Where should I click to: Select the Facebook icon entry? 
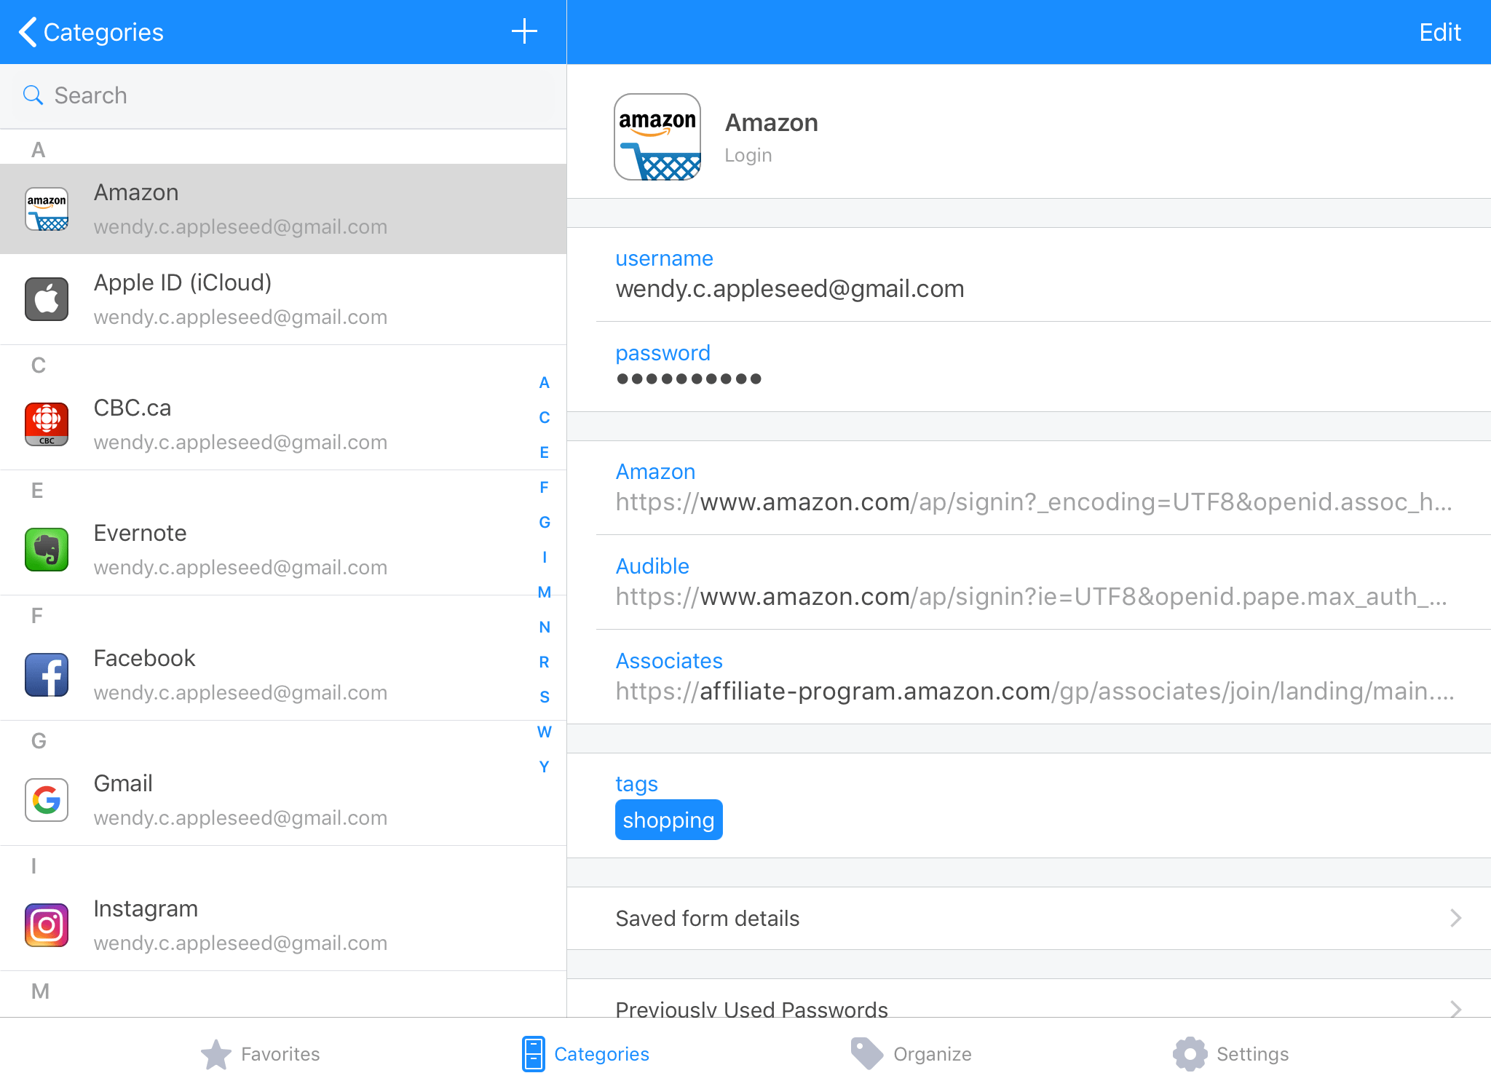pyautogui.click(x=47, y=675)
